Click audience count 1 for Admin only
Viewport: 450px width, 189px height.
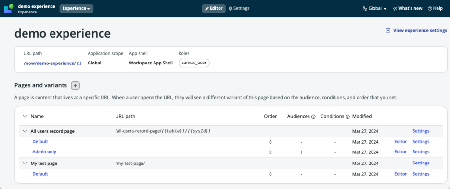(x=301, y=152)
